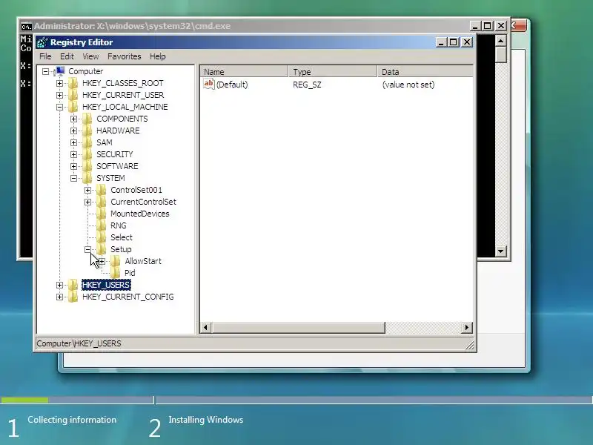Click the values pane right scroll arrow

[x=467, y=327]
